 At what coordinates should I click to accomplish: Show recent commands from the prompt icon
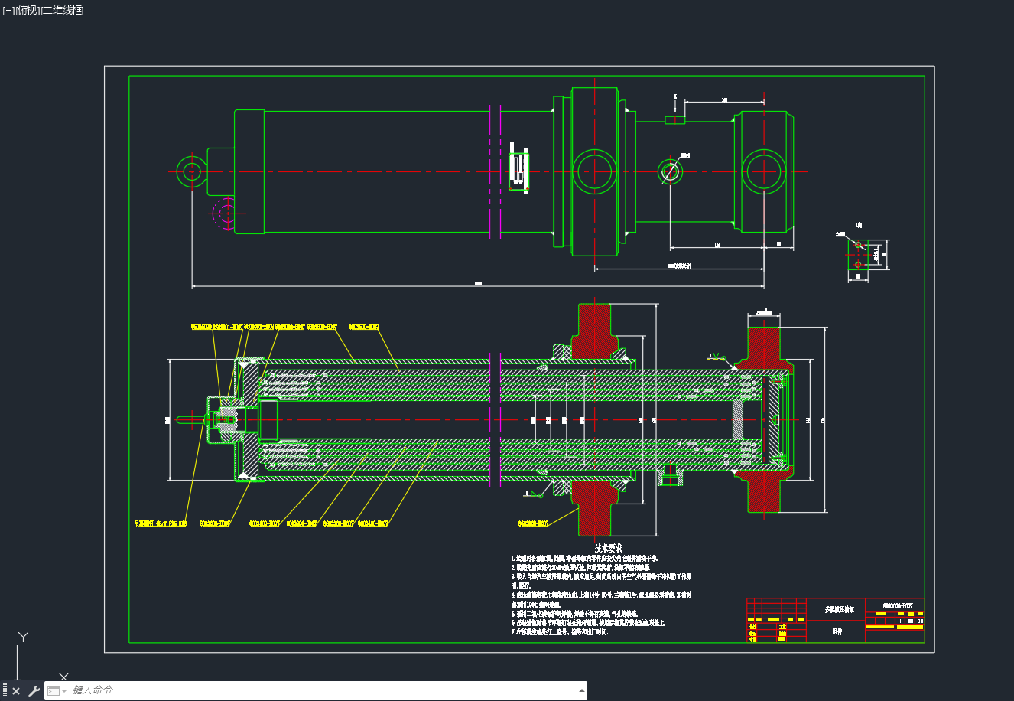pos(57,691)
